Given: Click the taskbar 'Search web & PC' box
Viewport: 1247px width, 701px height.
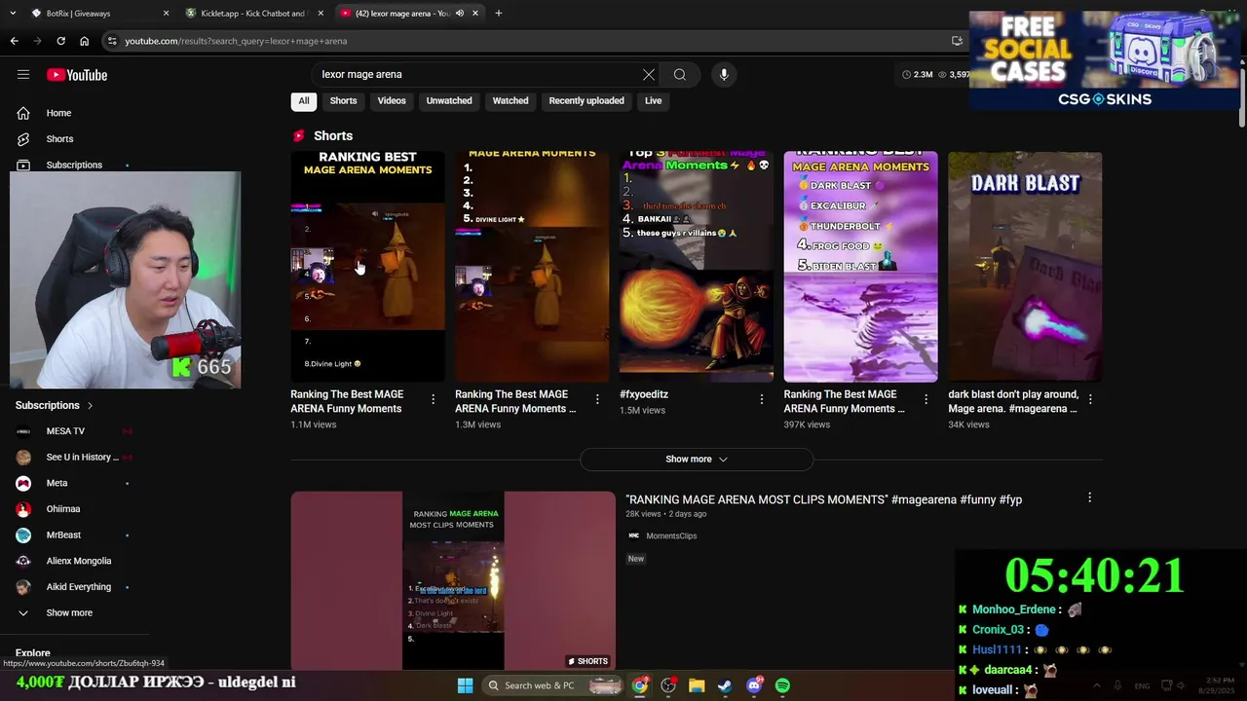Looking at the screenshot, I should click(553, 685).
